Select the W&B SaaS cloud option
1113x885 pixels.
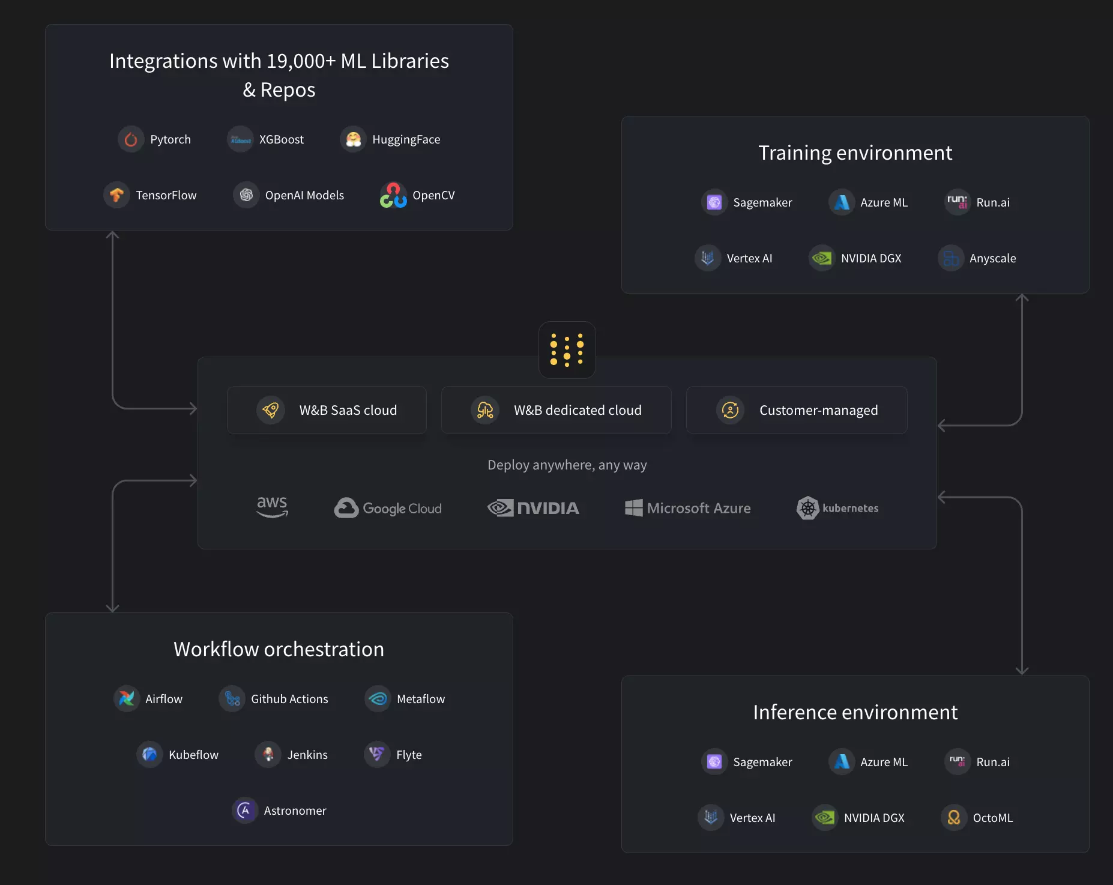point(327,410)
